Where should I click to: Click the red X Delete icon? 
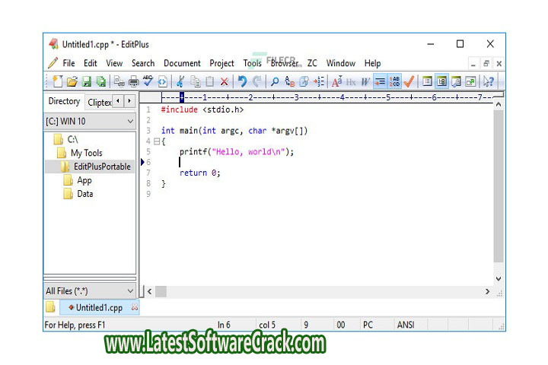tap(224, 81)
